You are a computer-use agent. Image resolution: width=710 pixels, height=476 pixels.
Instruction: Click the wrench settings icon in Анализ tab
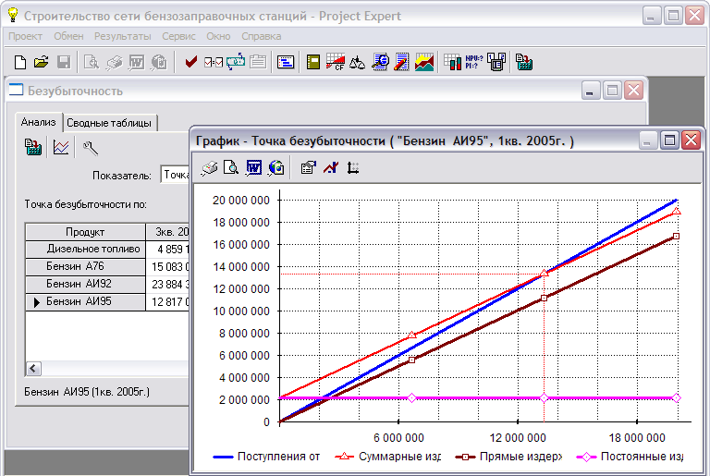(x=91, y=147)
